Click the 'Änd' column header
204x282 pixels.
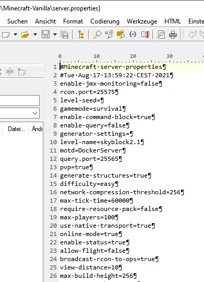click(37, 129)
